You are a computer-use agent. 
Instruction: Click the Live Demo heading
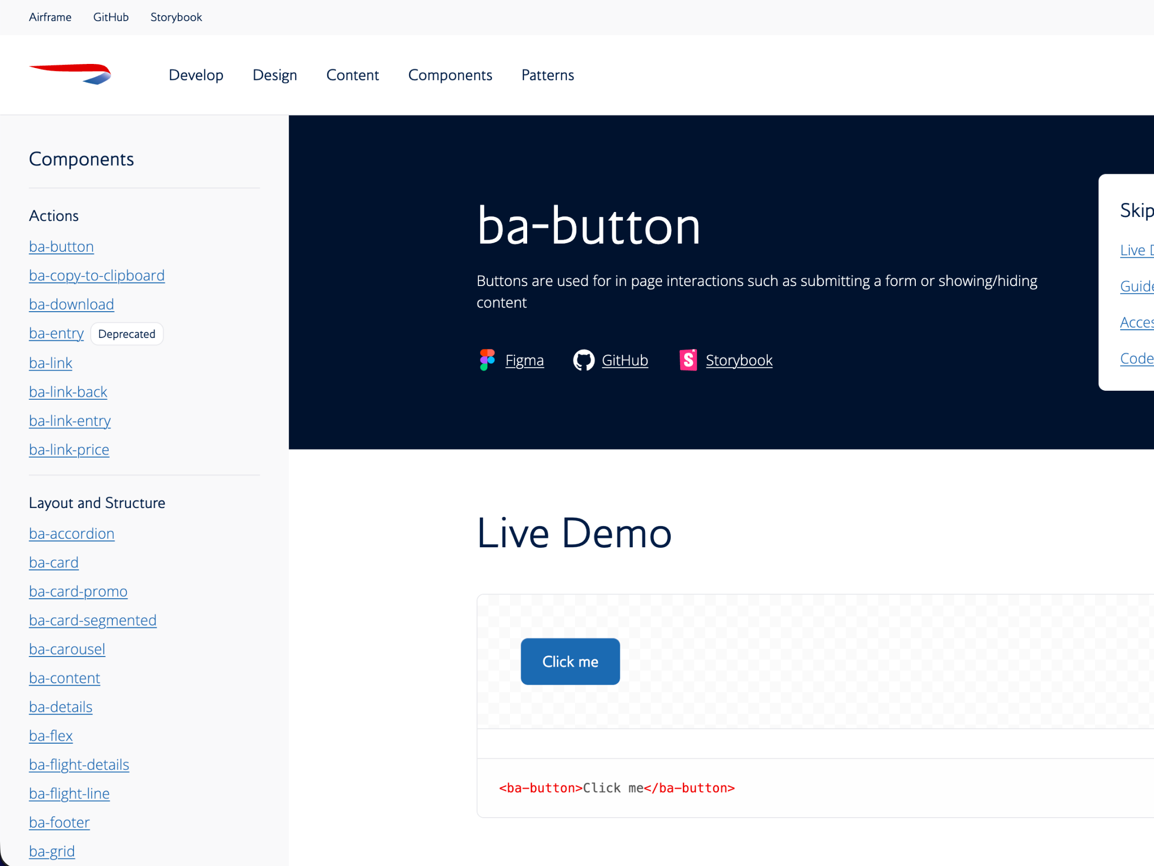coord(574,533)
